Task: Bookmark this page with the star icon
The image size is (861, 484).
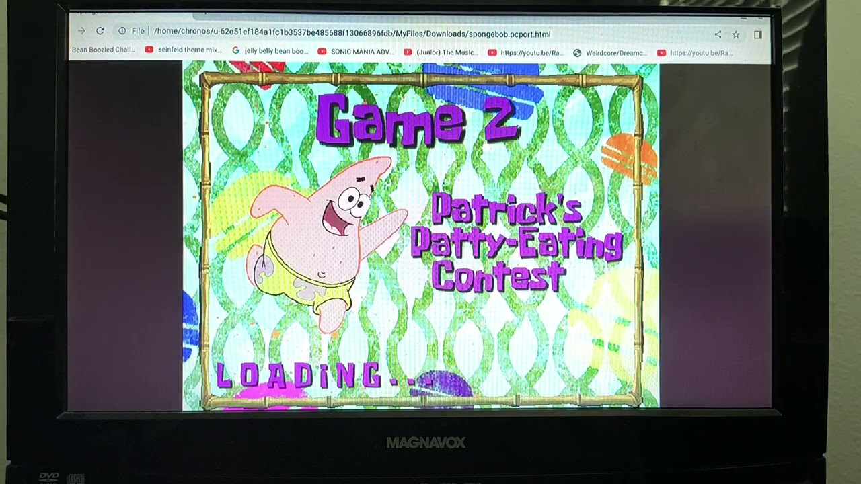Action: click(x=736, y=34)
